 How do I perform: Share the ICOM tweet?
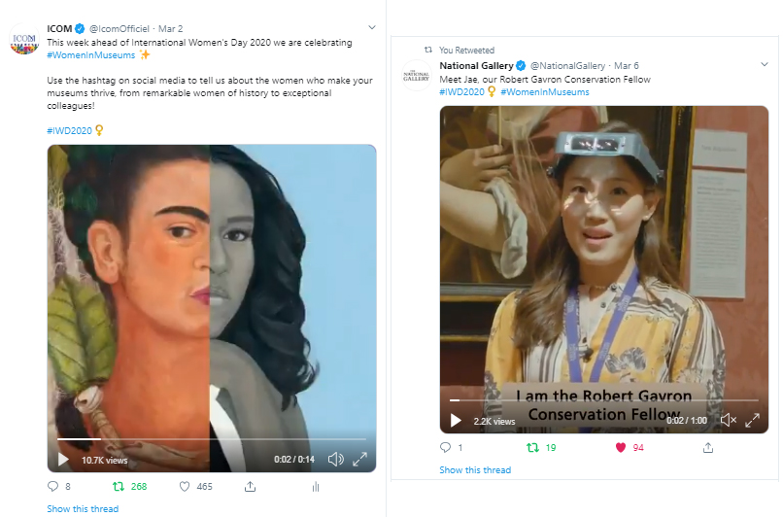tap(250, 486)
